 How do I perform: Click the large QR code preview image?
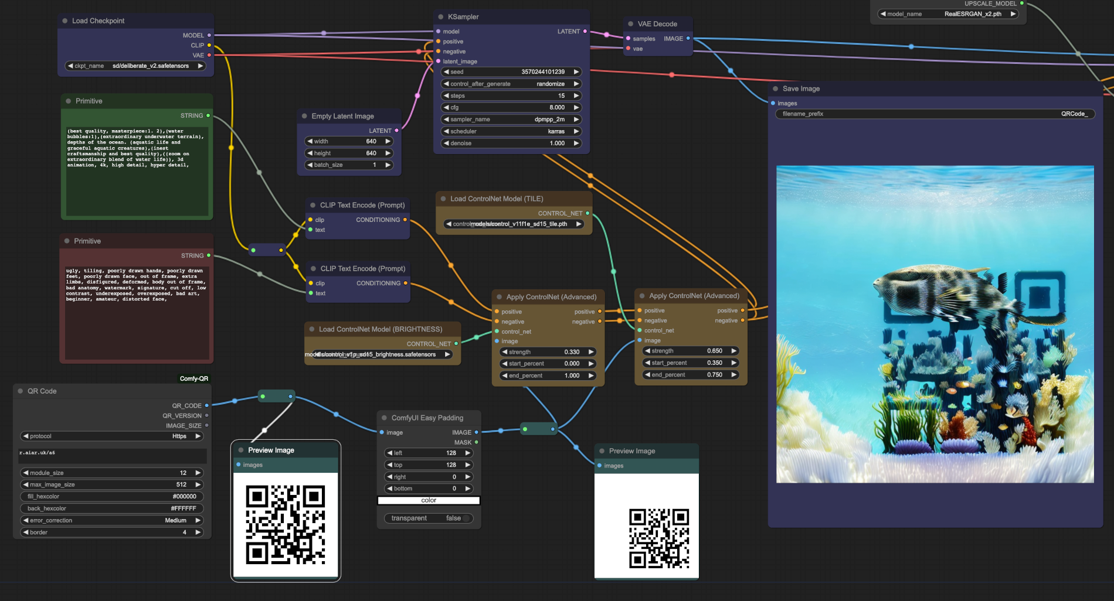(286, 525)
